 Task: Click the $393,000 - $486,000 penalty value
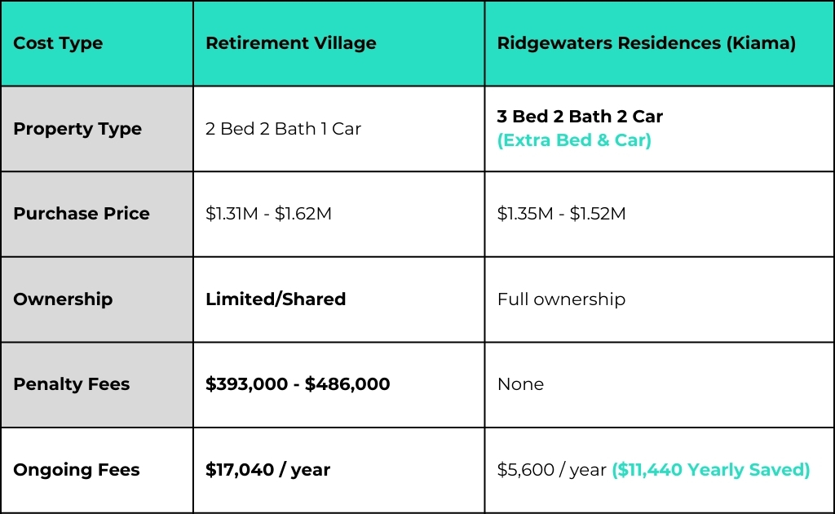(x=298, y=384)
